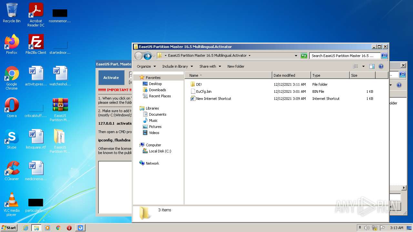Screen dimensions: 413x232
Task: Click the system clock showing 3:13 AM
Action: (x=397, y=228)
